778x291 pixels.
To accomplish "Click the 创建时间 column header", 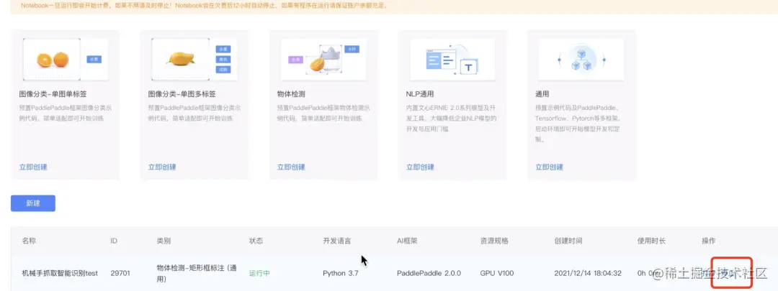I will pyautogui.click(x=568, y=241).
